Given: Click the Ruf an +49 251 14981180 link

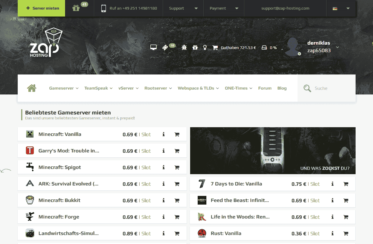Looking at the screenshot, I should point(133,8).
